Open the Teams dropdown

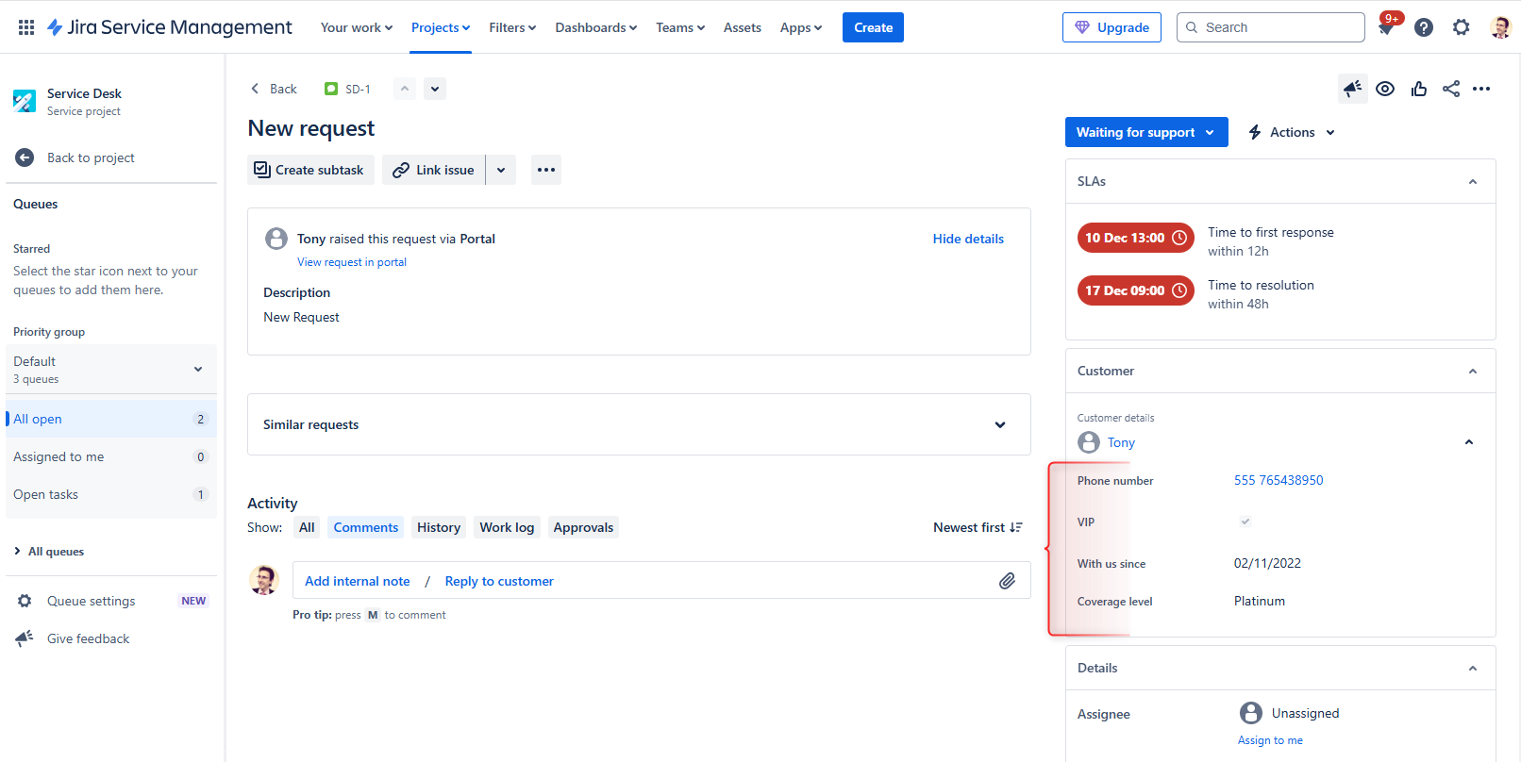click(x=680, y=27)
